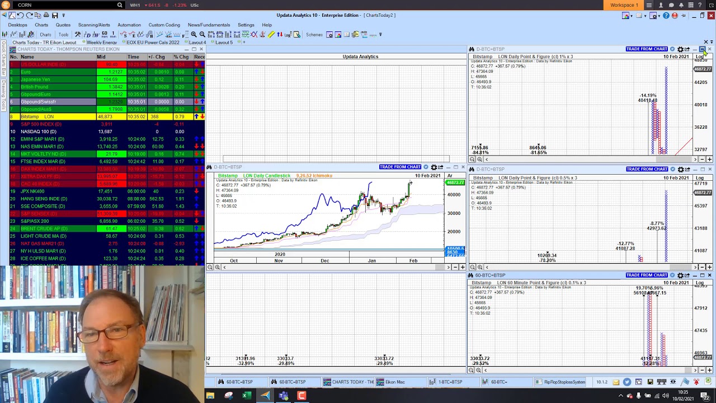
Task: Set the chart to weekly 'W' periodicity
Action: pyautogui.click(x=96, y=34)
